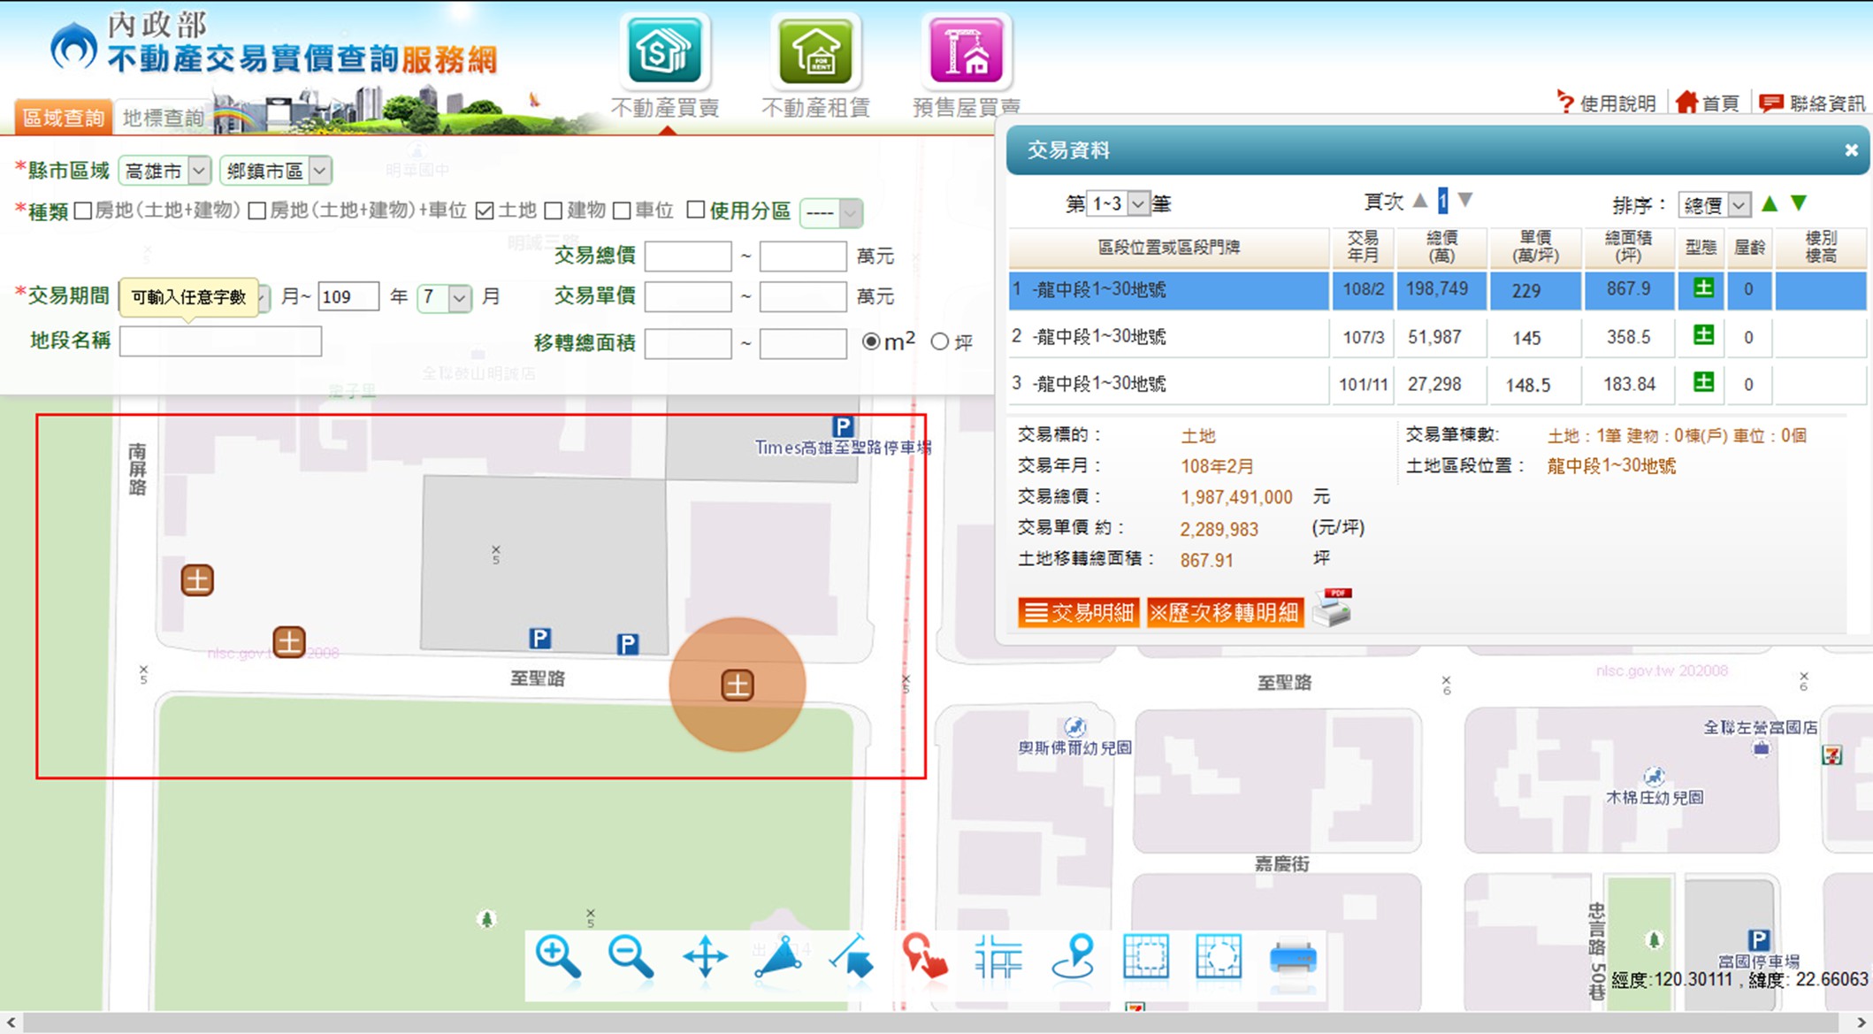
Task: Click green land type icon in row 1
Action: (x=1703, y=288)
